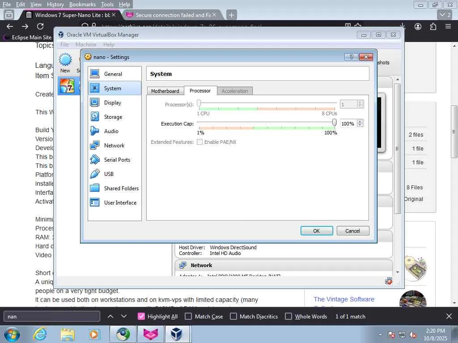Screen dimensions: 458x343
Task: Open Storage settings category
Action: (x=114, y=117)
